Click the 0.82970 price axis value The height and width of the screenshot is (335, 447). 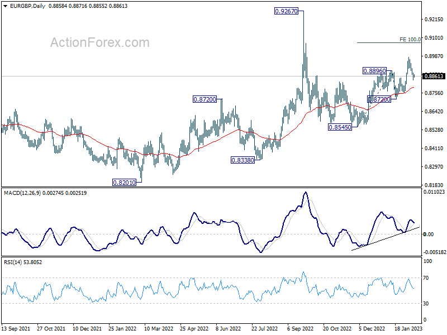434,166
